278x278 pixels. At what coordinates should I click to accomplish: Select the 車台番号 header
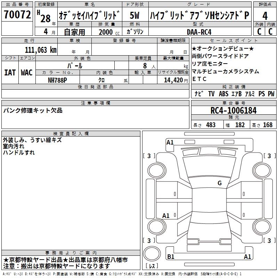(x=234, y=103)
